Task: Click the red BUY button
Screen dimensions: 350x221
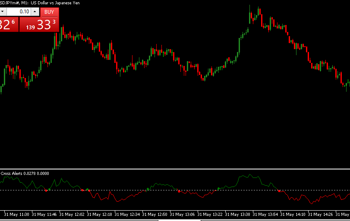Action: (x=50, y=12)
